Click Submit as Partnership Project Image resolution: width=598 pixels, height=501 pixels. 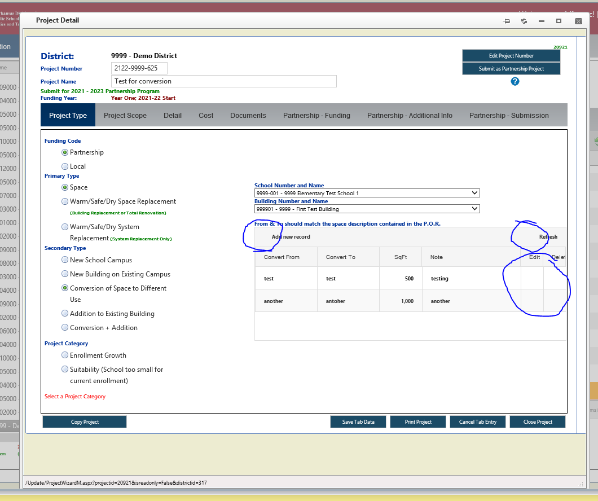click(x=511, y=69)
